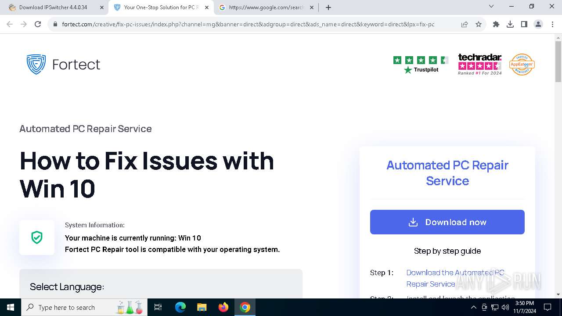Reload the current page

[38, 24]
